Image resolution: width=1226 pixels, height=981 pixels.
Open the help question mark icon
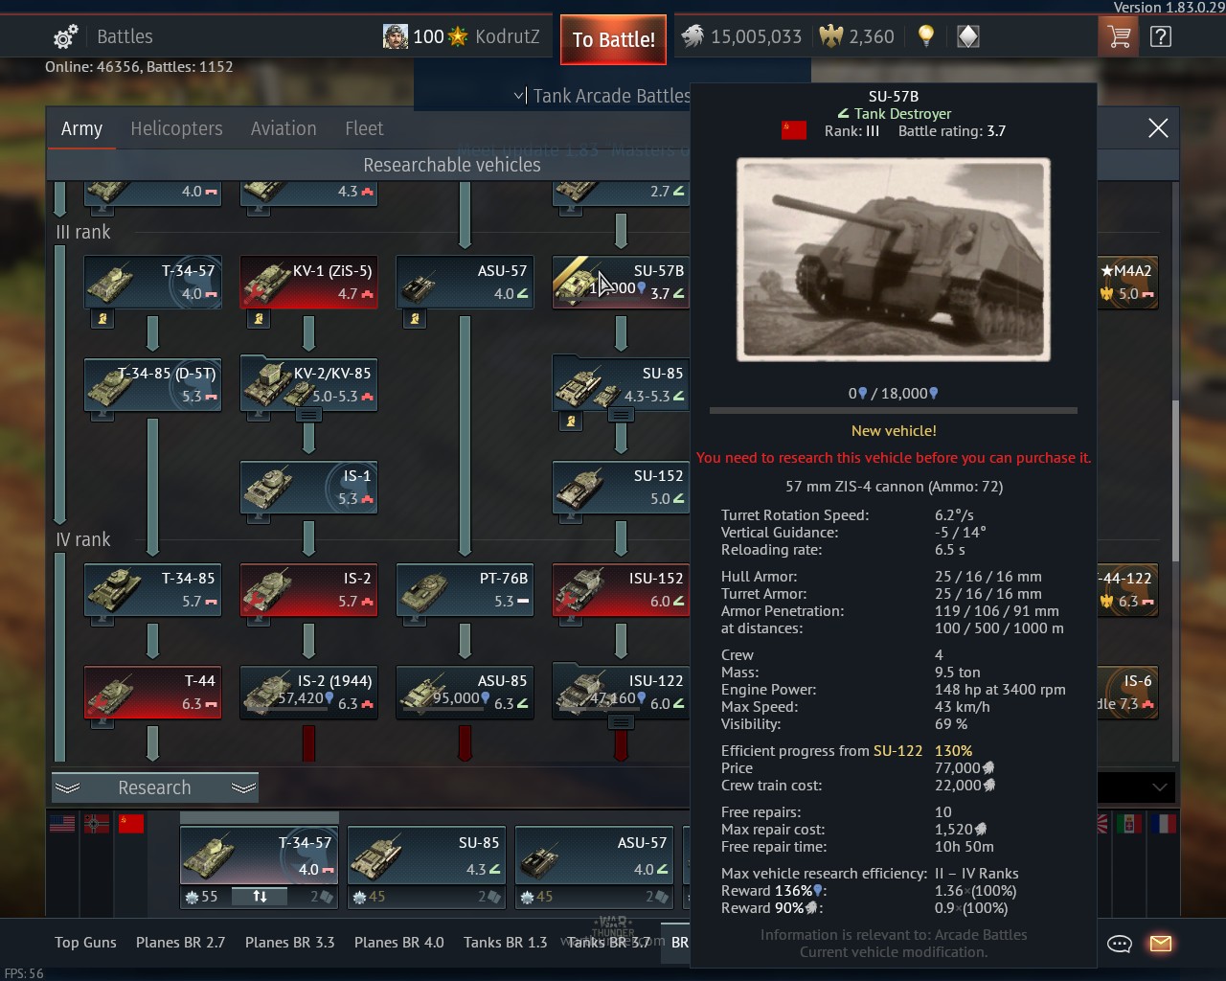(1161, 37)
